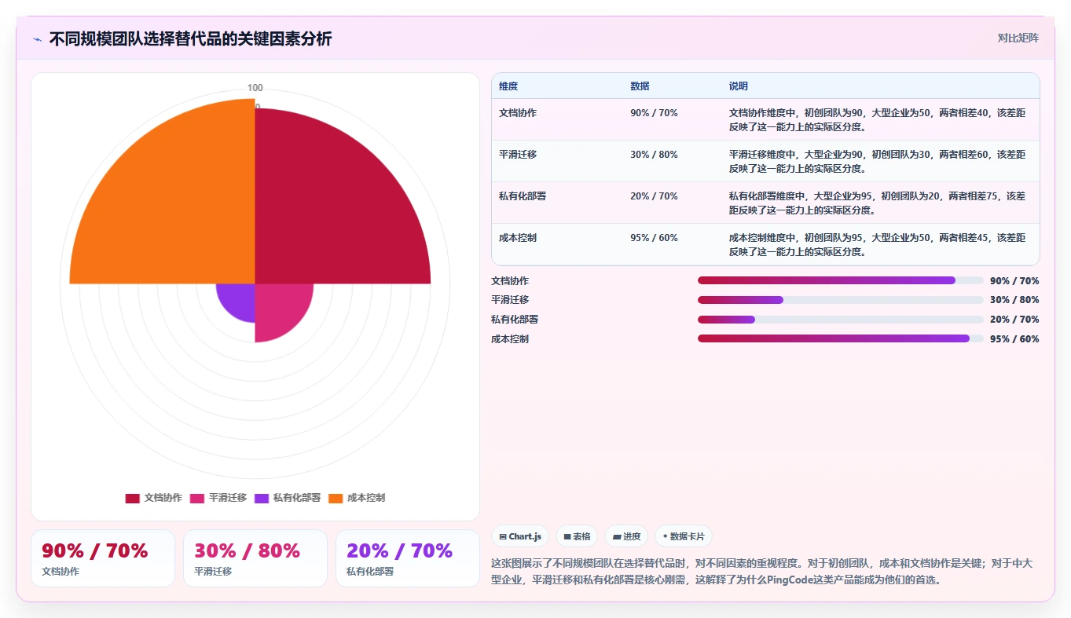Click the title 不同规模团队选择替代品的关键因素分析

point(190,38)
